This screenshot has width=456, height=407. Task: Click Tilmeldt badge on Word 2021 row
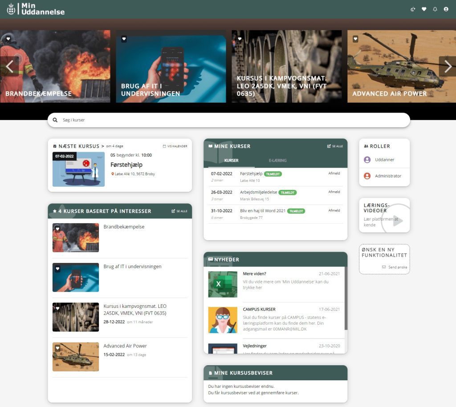coord(296,211)
